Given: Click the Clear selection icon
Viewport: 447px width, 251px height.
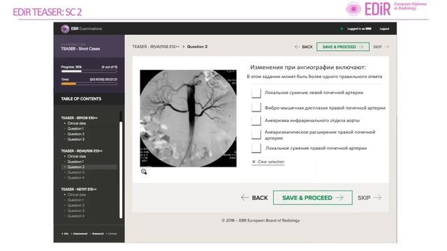Looking at the screenshot, I should pos(254,162).
